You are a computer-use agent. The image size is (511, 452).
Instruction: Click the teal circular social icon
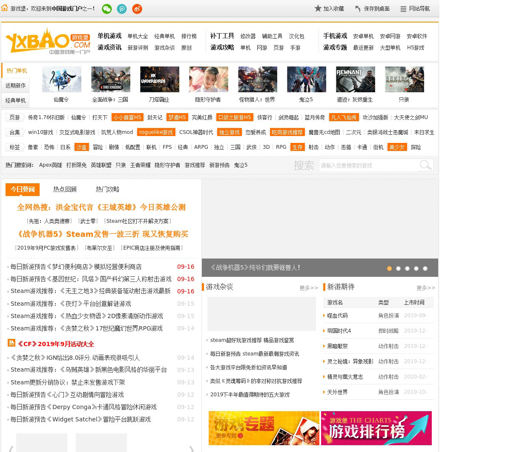click(x=122, y=9)
